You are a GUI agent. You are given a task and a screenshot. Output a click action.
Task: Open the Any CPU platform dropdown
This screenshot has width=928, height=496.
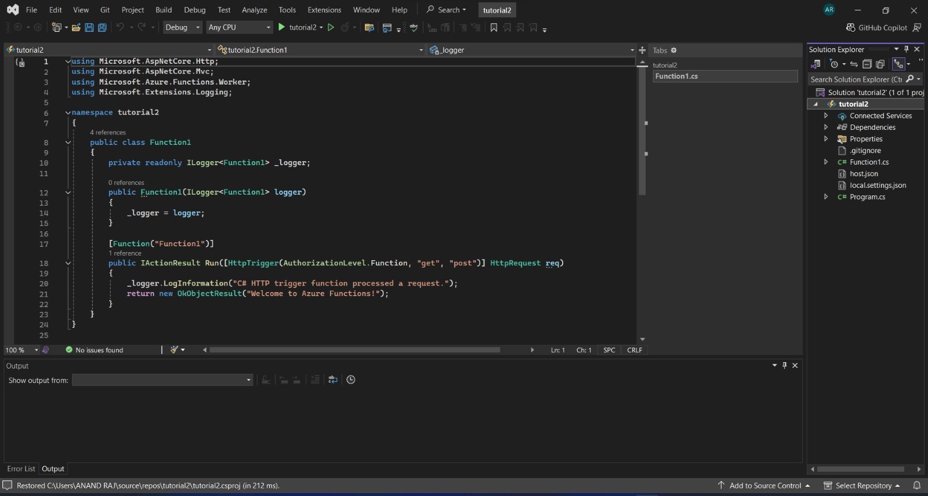tap(240, 27)
